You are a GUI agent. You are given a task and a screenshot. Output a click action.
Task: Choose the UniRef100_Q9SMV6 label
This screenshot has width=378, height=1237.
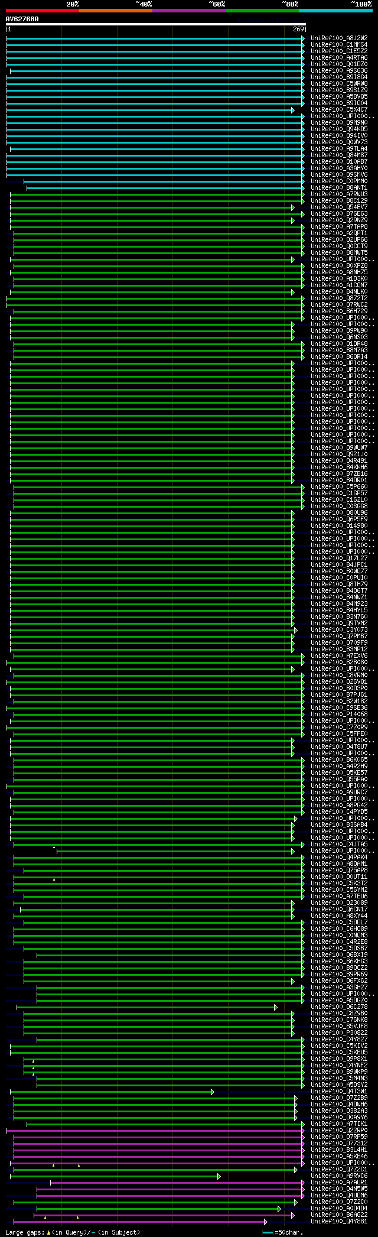coord(339,175)
